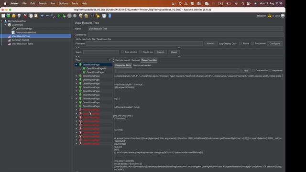Viewport: 306px width, 172px height.
Task: Open the Function Helper dialog icon
Action: point(104,16)
